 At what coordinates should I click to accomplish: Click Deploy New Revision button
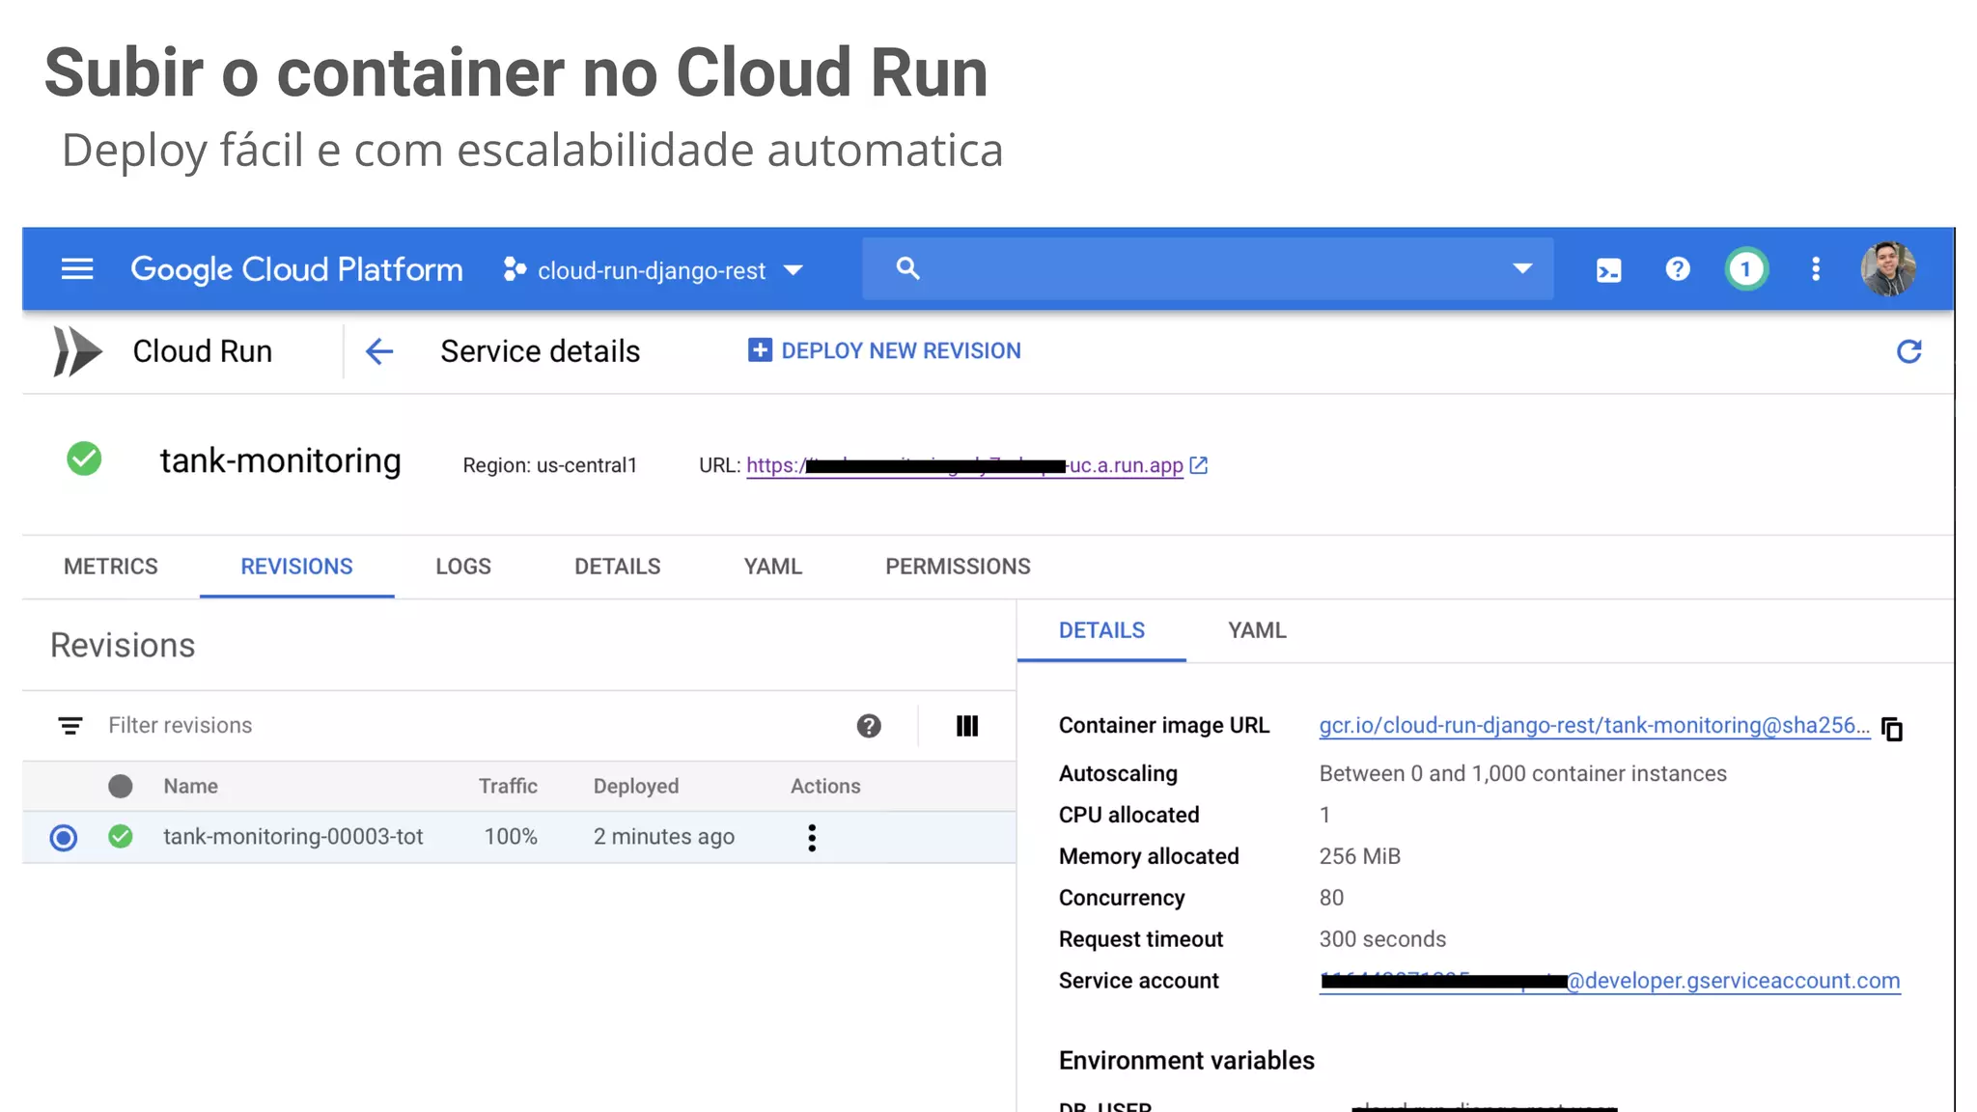coord(884,350)
